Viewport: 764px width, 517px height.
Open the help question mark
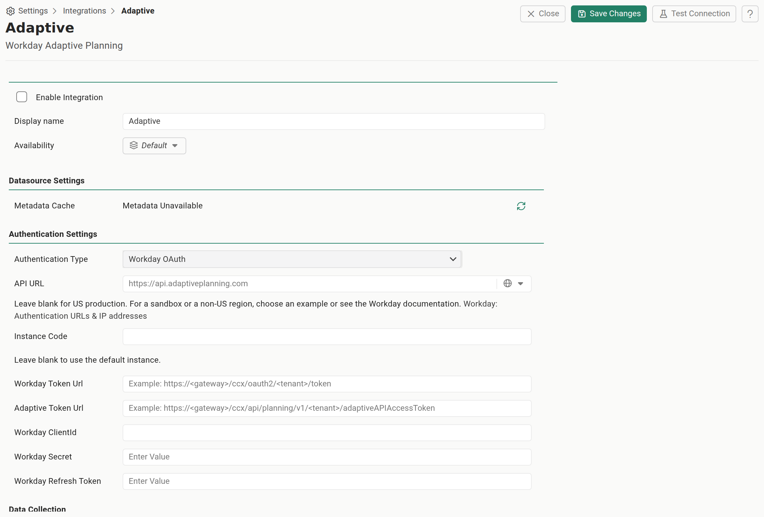[750, 14]
